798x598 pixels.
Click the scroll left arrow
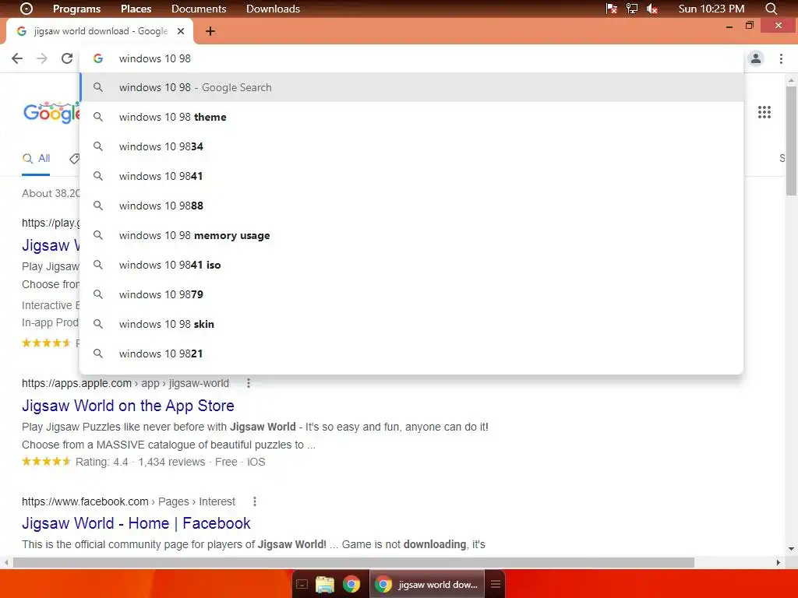click(6, 562)
